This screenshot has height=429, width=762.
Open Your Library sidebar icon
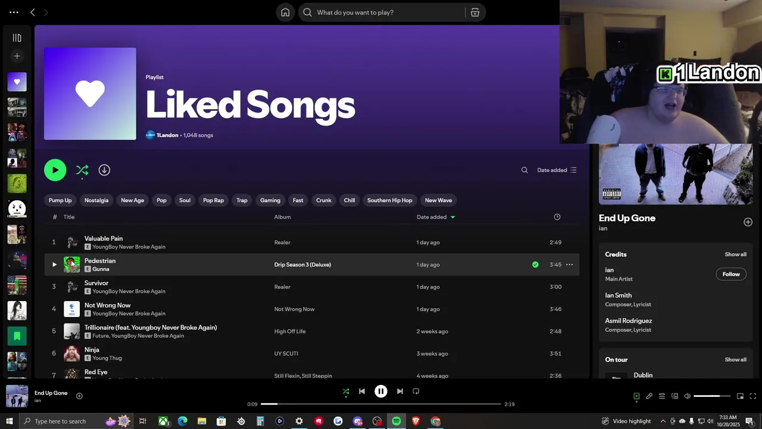(x=17, y=38)
